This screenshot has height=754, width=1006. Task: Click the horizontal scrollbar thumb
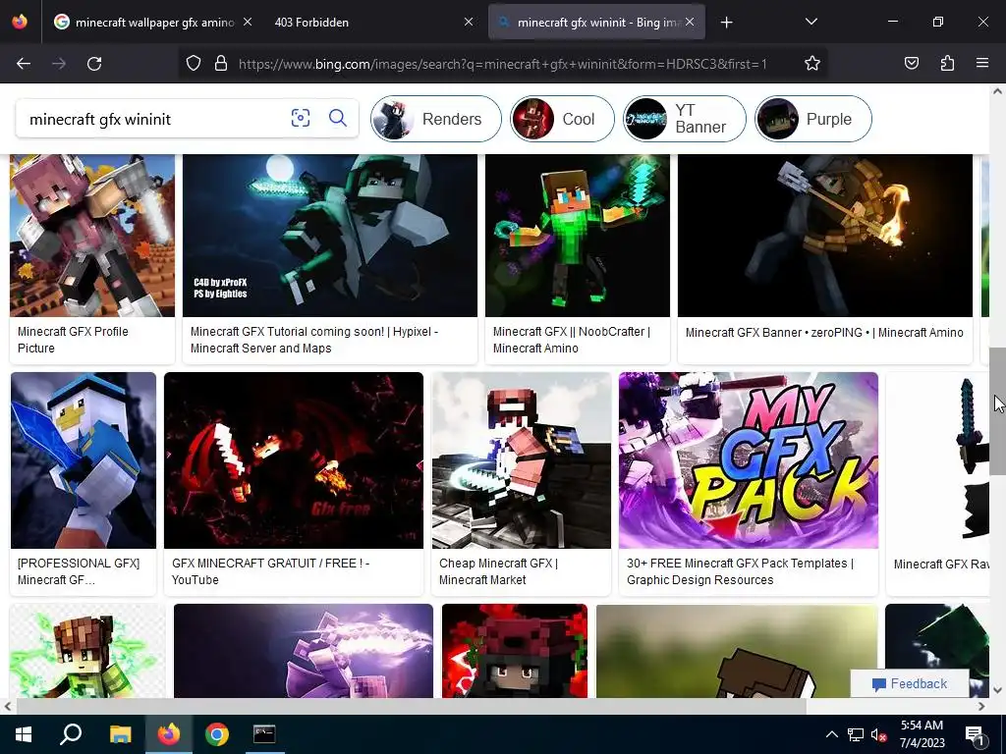(411, 706)
